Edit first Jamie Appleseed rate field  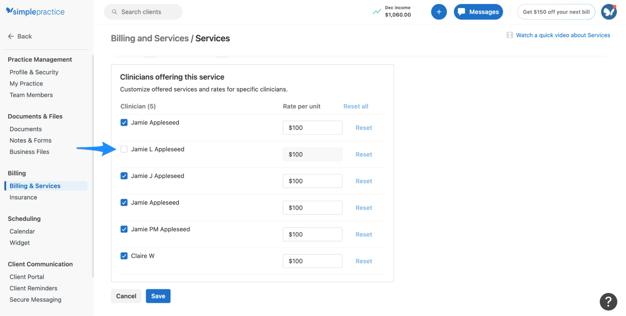coord(313,128)
